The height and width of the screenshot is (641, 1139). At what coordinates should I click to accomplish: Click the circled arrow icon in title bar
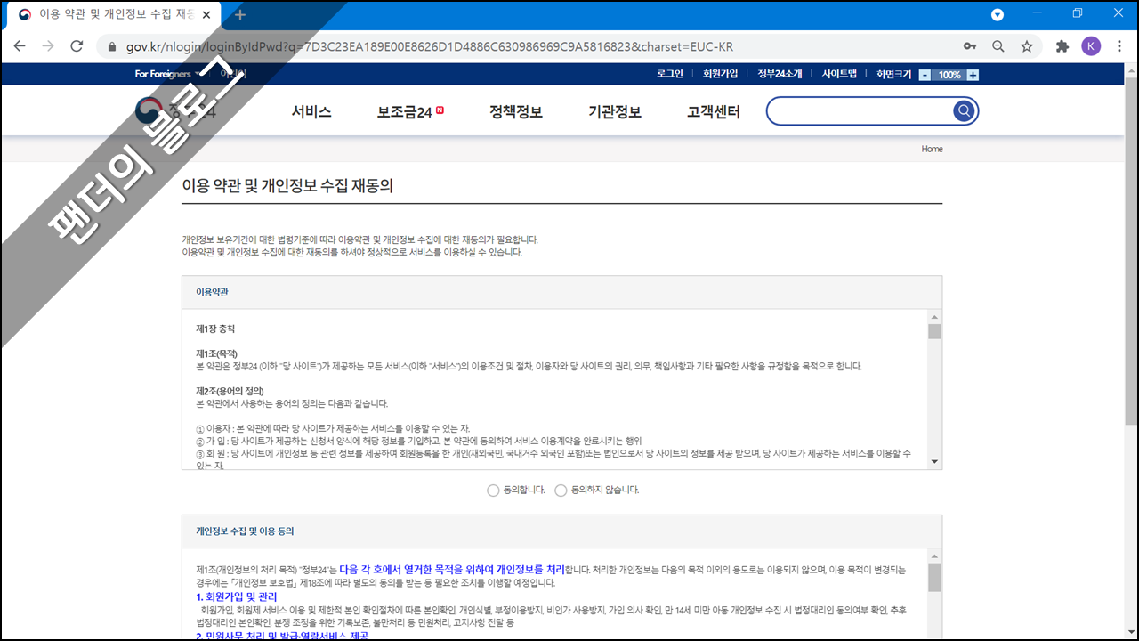coord(998,14)
